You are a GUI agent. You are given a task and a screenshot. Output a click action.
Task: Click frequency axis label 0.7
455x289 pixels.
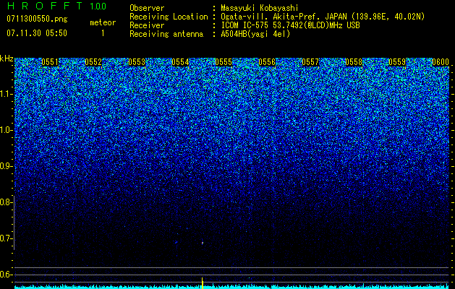pyautogui.click(x=7, y=238)
